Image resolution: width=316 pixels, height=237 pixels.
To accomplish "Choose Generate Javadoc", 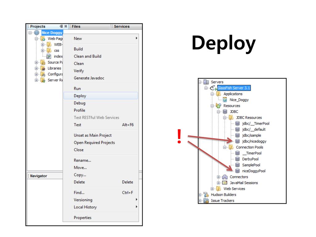I will click(101, 78).
